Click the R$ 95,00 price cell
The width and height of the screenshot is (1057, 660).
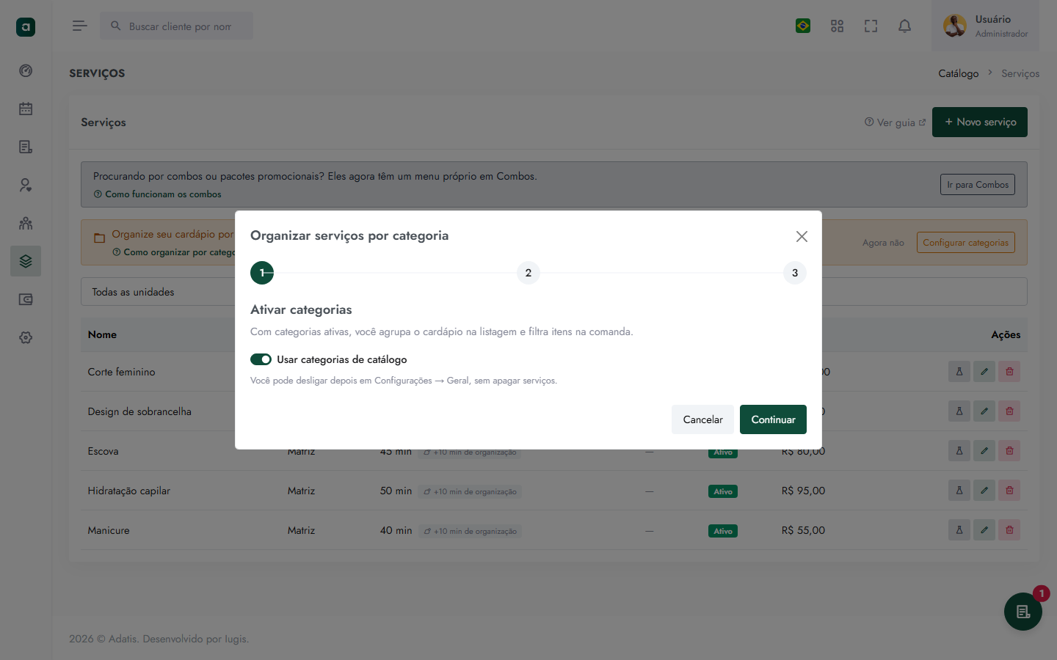click(x=804, y=491)
